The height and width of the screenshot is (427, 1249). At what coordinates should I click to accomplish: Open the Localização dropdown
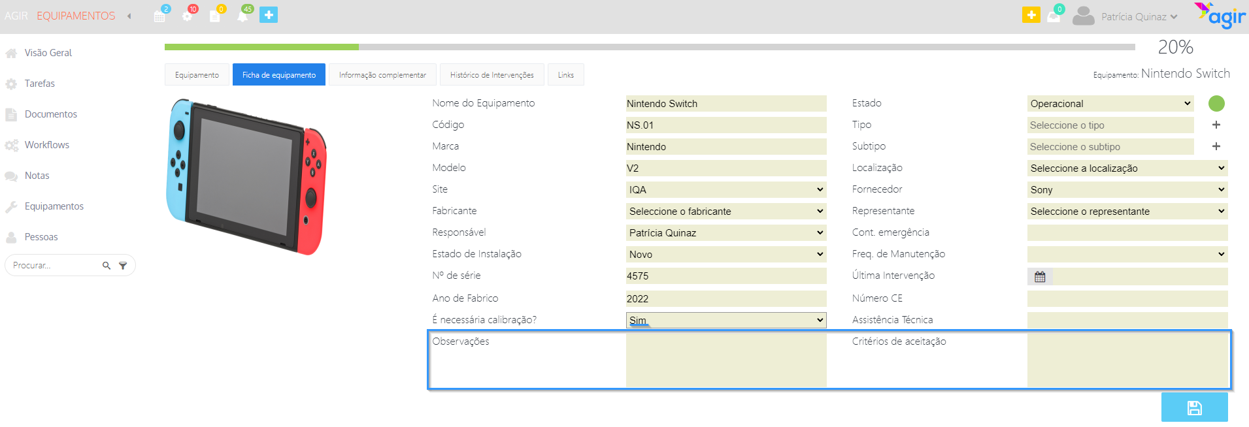[x=1127, y=168]
